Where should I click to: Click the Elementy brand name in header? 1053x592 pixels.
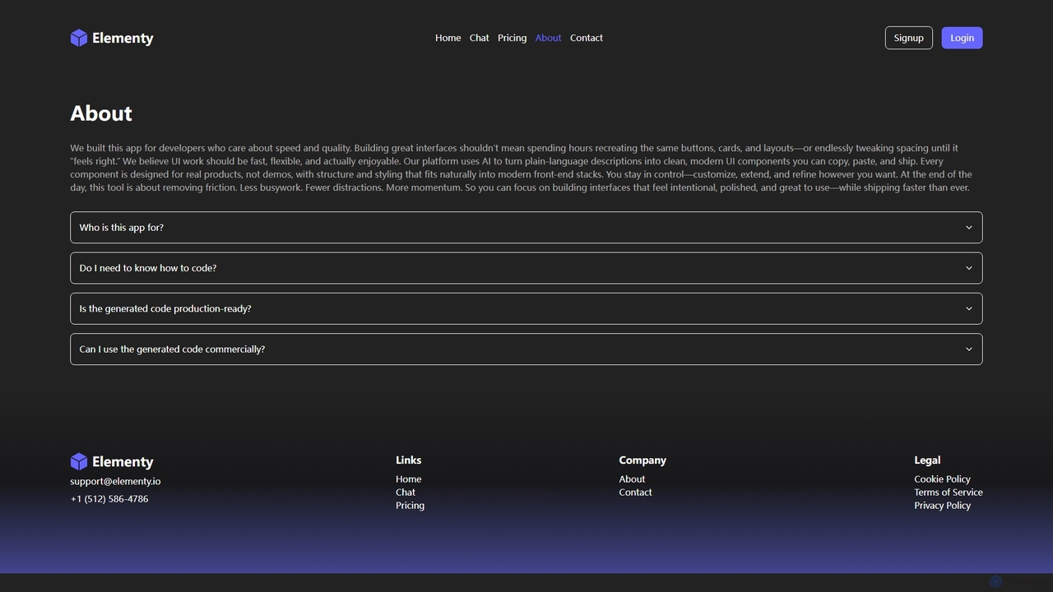pos(123,38)
